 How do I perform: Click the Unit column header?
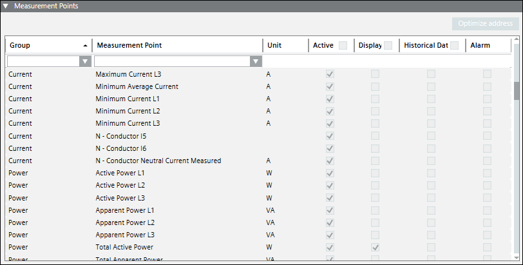pos(285,45)
